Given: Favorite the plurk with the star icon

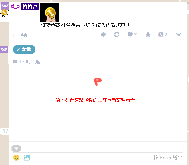Looking at the screenshot, I should (x=148, y=34).
